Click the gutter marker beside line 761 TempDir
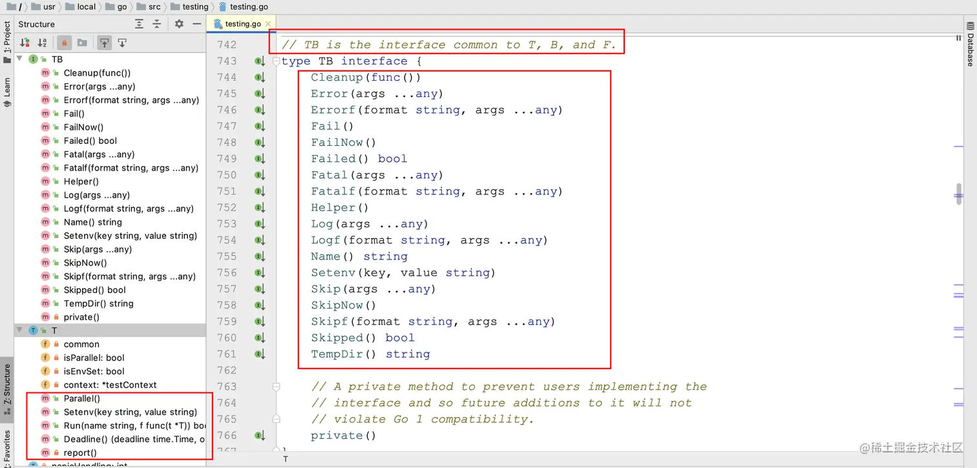 pos(260,354)
